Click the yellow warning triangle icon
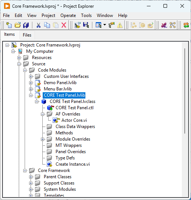Viewport: 191px width, 200px height. [120, 25]
